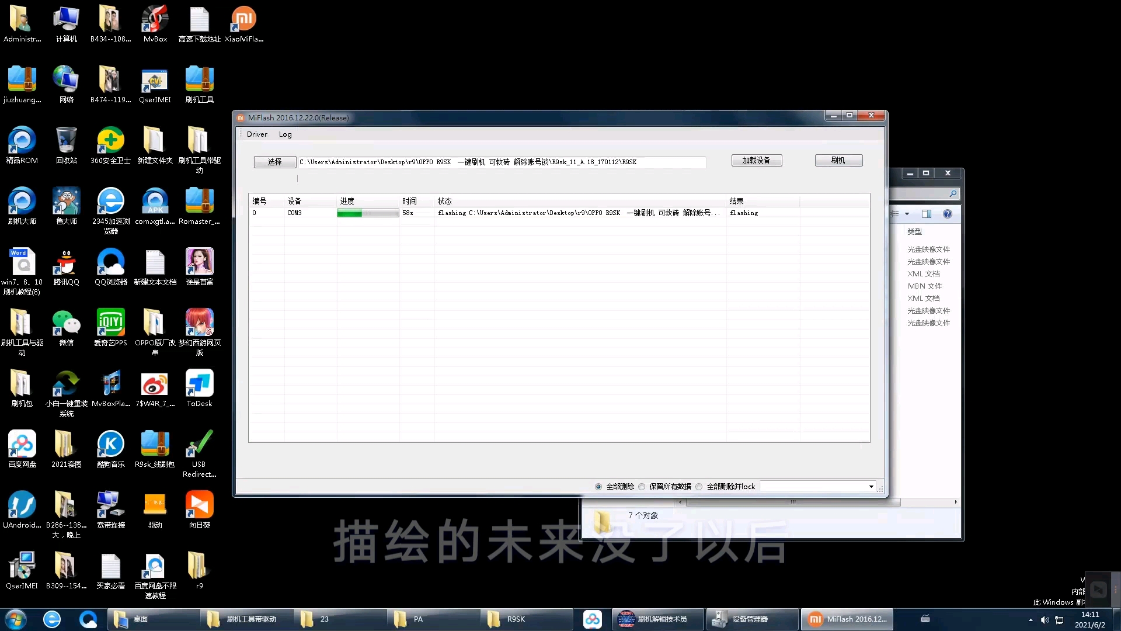Switch to 设备管理器 taskbar window
The height and width of the screenshot is (631, 1121).
(752, 619)
